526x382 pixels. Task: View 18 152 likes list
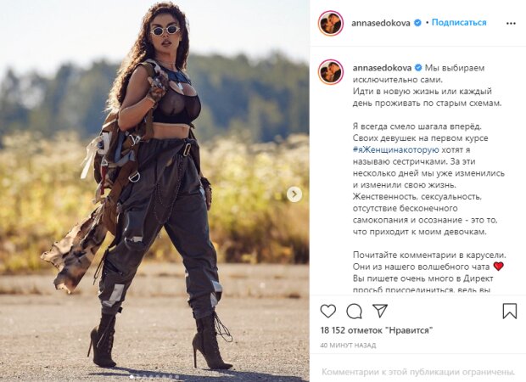[377, 330]
